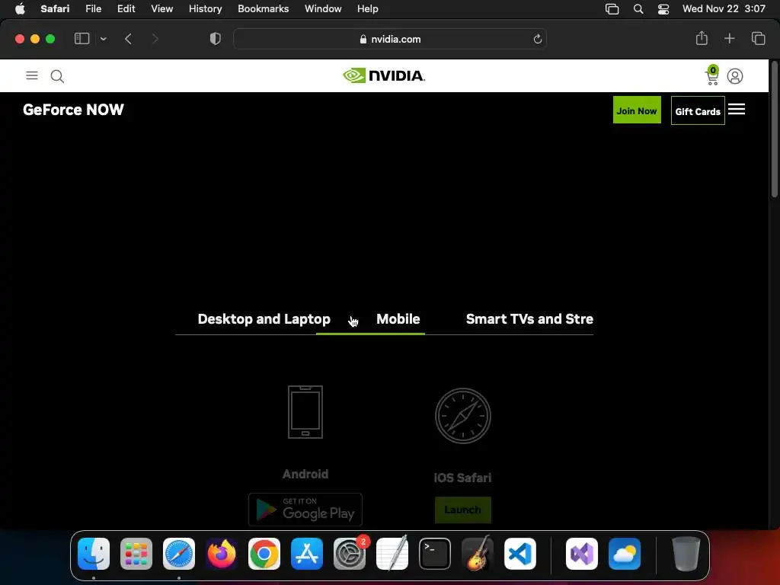The image size is (780, 585).
Task: Open the Trash in the Dock
Action: click(686, 554)
